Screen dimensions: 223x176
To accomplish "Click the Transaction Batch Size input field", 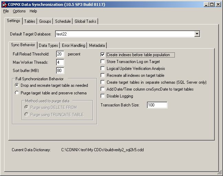I will coord(157,105).
